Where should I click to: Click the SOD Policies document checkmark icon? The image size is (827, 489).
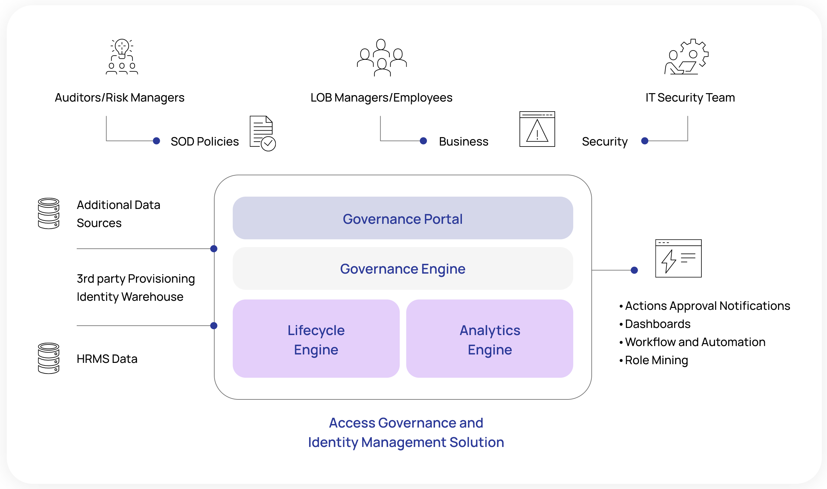[263, 134]
